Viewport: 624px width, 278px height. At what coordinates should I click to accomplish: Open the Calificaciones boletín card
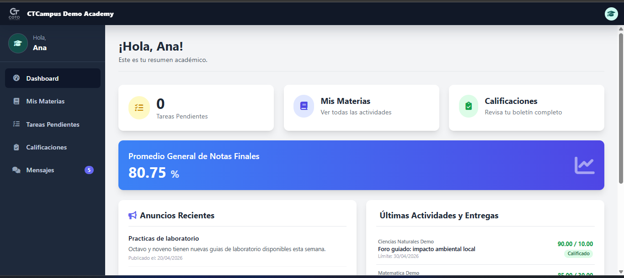[x=527, y=108]
